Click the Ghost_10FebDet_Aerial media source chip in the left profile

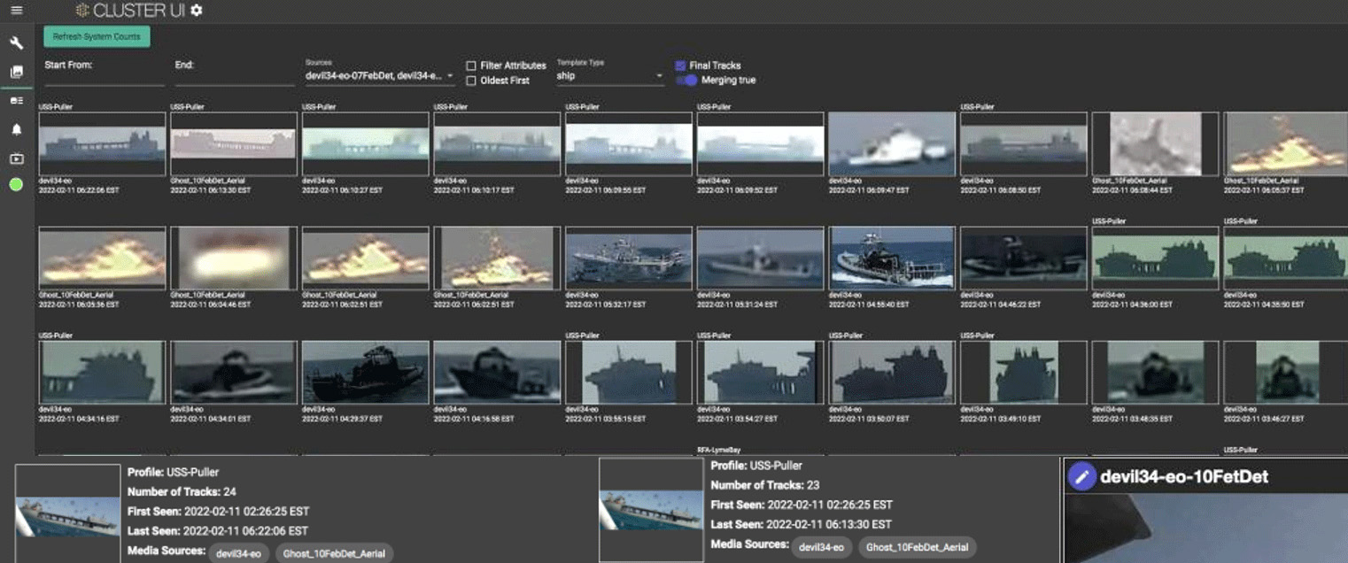point(334,553)
